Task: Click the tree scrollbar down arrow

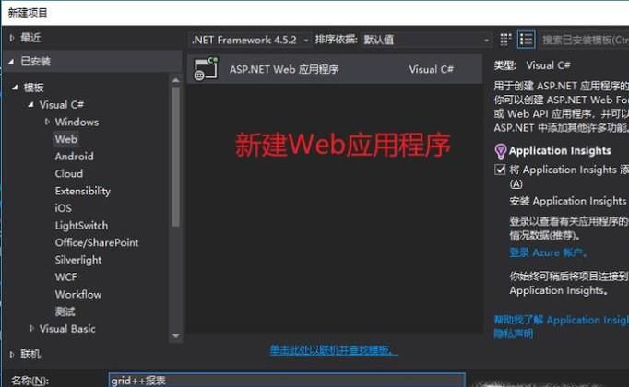Action: [x=176, y=335]
